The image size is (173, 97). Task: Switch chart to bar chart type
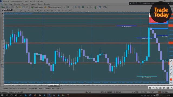coord(64,7)
